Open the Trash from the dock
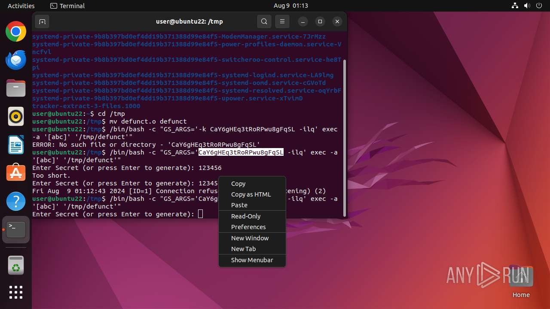The height and width of the screenshot is (309, 550). click(16, 266)
